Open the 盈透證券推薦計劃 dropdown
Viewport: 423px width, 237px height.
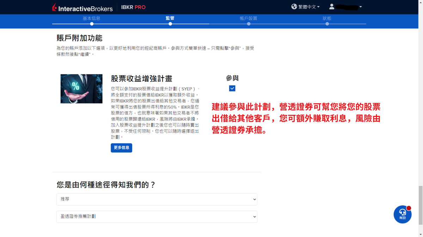coord(157,217)
